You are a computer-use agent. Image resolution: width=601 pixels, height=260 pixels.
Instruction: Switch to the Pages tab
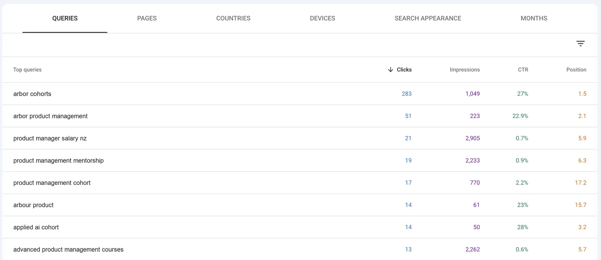147,18
